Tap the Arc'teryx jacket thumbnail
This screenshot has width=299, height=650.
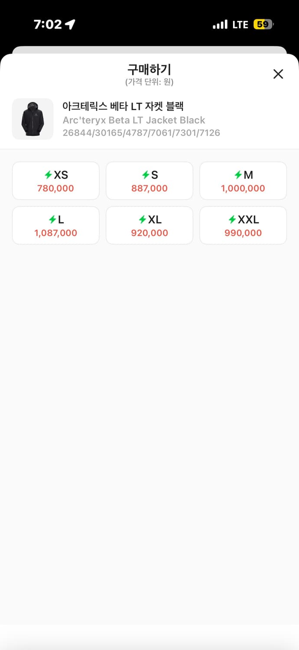[x=32, y=119]
